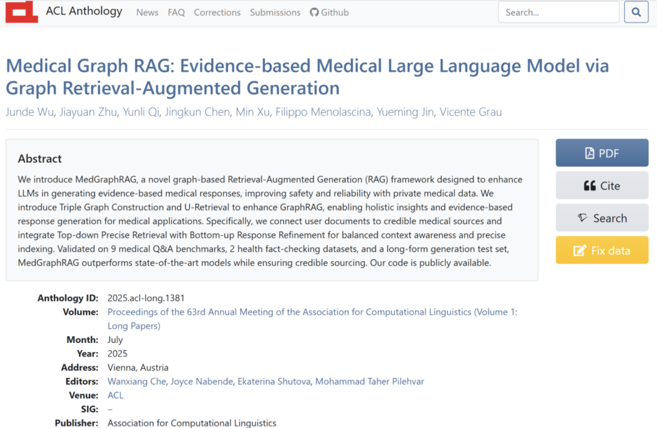
Task: Navigate to Submissions page
Action: pos(275,12)
